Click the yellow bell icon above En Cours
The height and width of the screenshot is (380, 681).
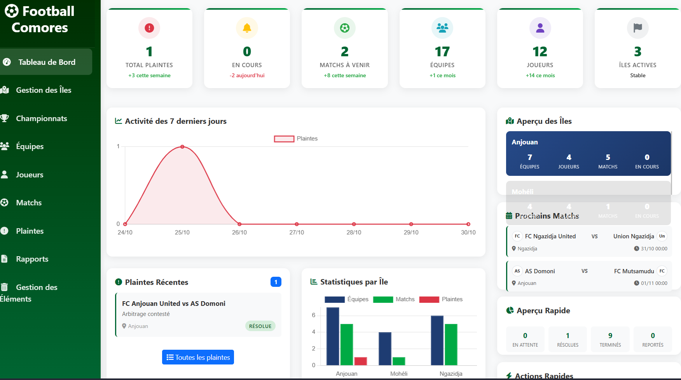tap(247, 28)
